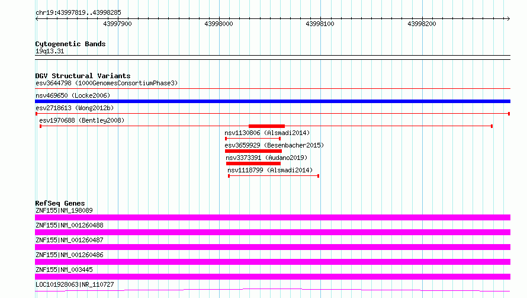527x298 pixels.
Task: Click the 43998000 ruler position label
Action: pyautogui.click(x=218, y=24)
